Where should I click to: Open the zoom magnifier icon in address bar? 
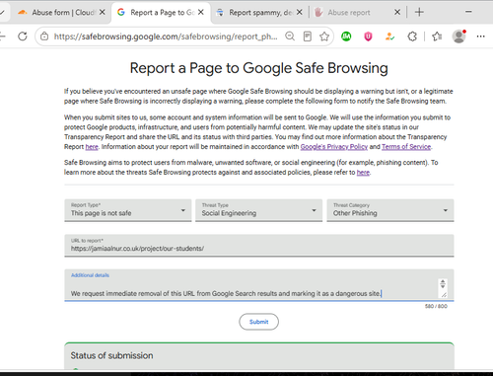pyautogui.click(x=290, y=37)
